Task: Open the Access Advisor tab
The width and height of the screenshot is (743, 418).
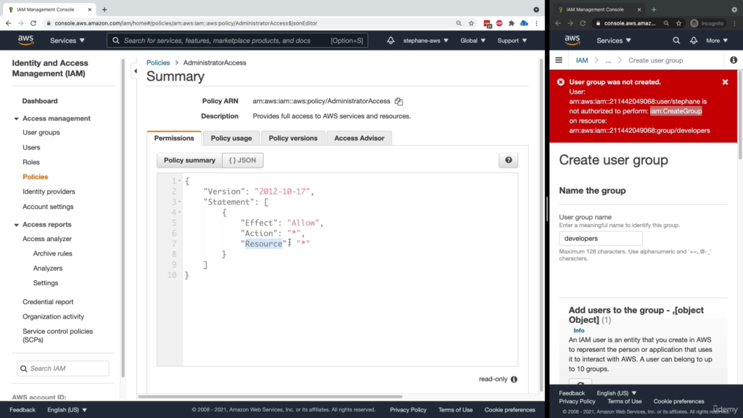Action: (x=359, y=138)
